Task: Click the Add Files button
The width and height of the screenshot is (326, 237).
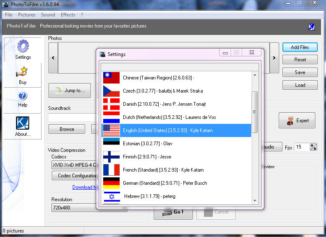Action: coord(300,47)
